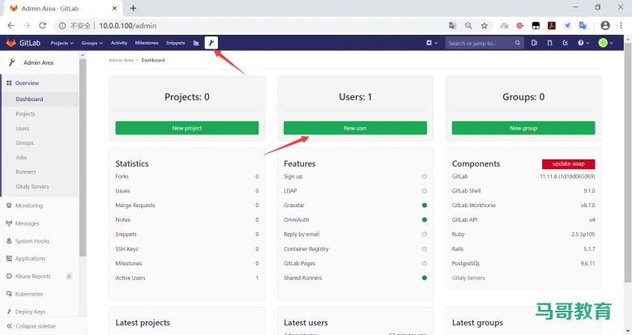Click the GitLab fox logo
The image size is (632, 335).
(x=11, y=43)
